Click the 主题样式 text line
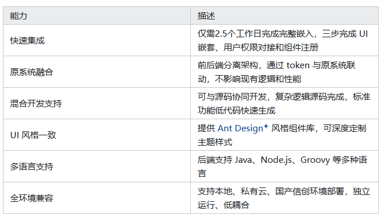The image size is (381, 215). (215, 142)
